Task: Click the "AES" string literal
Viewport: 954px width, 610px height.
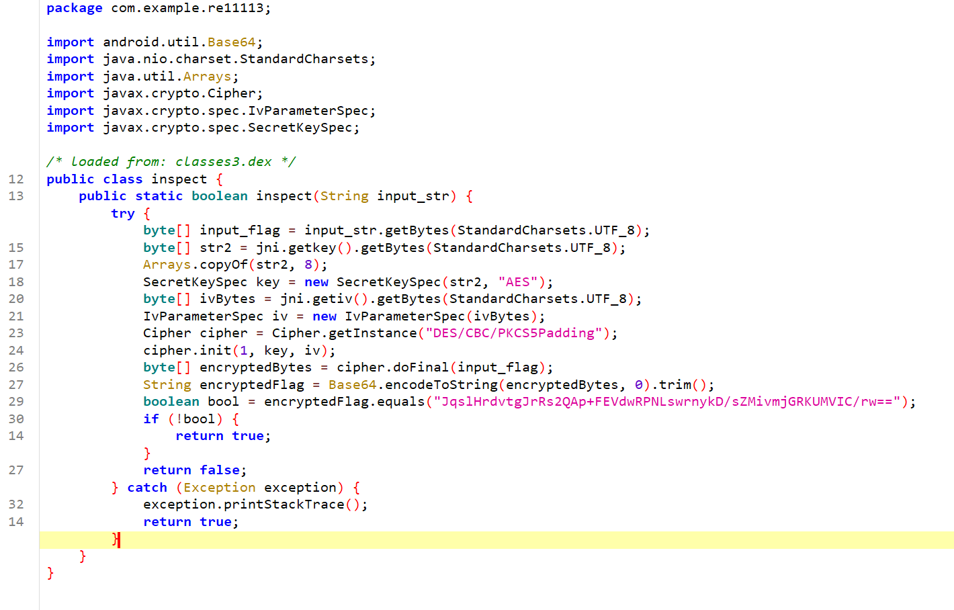Action: [518, 282]
